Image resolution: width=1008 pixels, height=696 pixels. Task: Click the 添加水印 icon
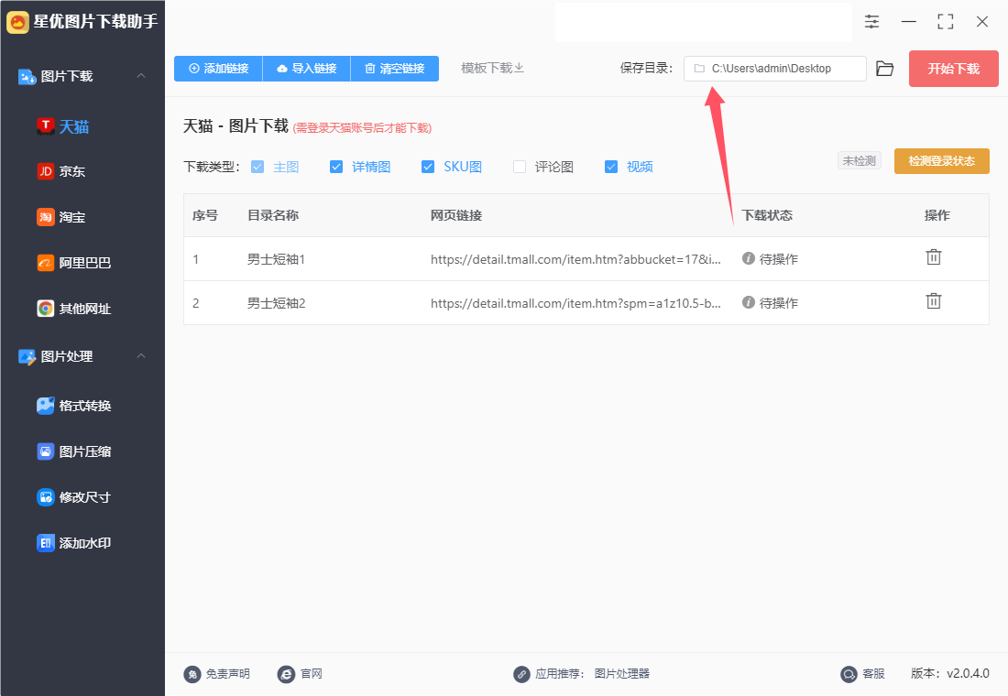pos(46,543)
